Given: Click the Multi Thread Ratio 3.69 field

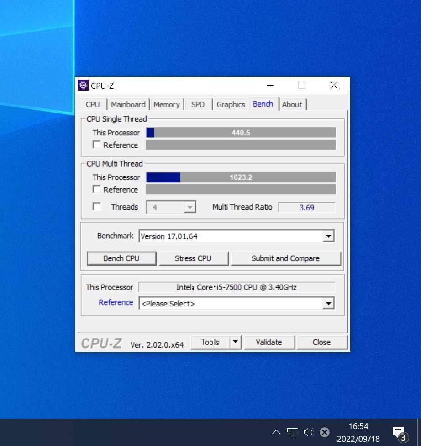Looking at the screenshot, I should pyautogui.click(x=306, y=207).
